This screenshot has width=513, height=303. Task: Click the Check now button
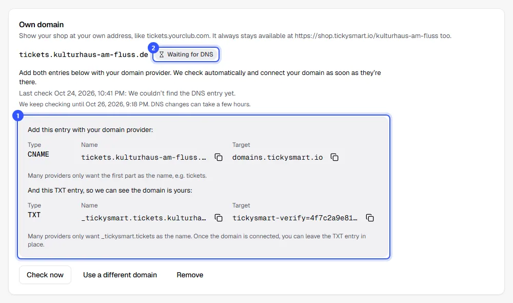pyautogui.click(x=45, y=275)
